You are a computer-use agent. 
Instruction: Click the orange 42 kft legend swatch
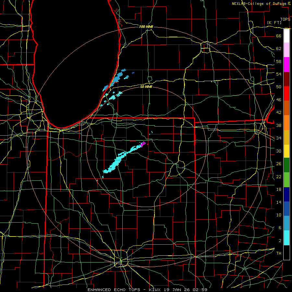click(x=286, y=122)
